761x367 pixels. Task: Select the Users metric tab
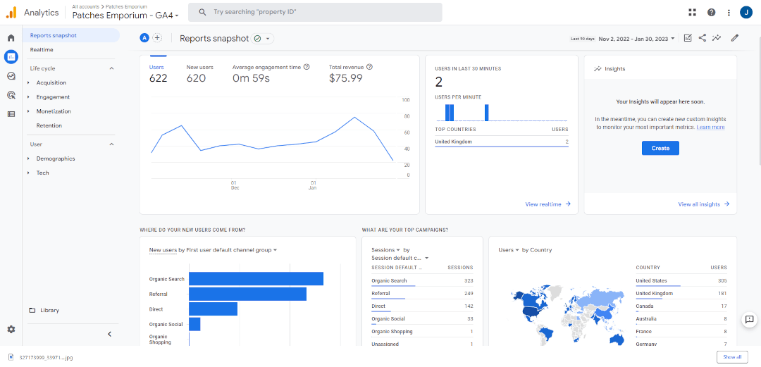[x=159, y=73]
